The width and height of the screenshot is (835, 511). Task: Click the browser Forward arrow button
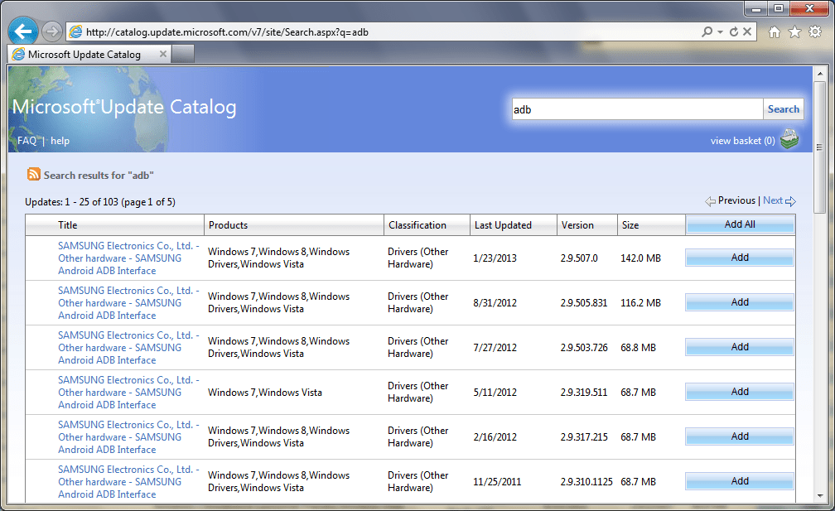tap(51, 32)
